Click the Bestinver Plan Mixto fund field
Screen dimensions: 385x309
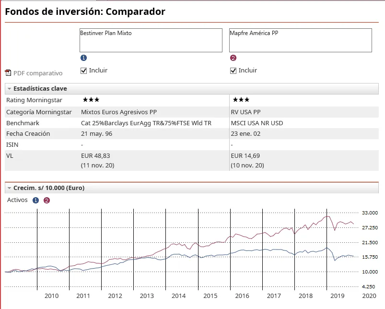click(x=151, y=40)
